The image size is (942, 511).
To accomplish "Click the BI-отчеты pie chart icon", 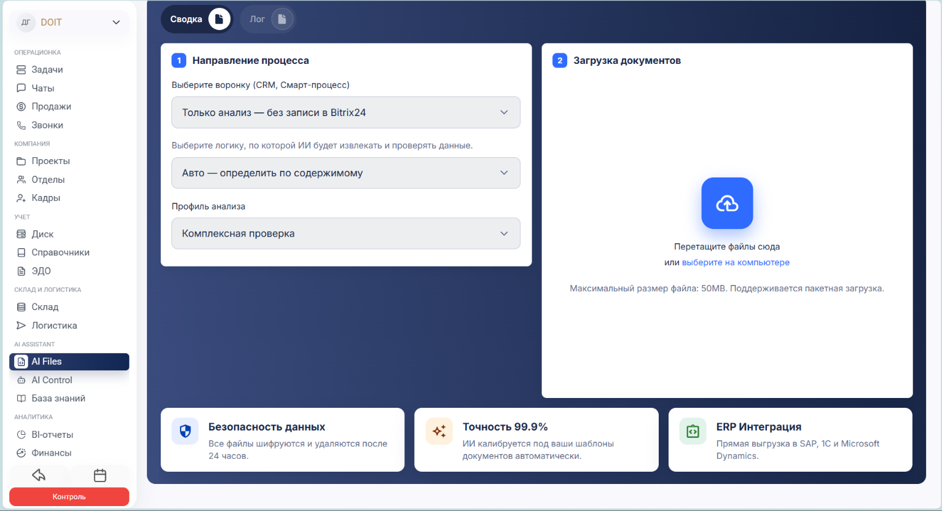I will (x=21, y=435).
